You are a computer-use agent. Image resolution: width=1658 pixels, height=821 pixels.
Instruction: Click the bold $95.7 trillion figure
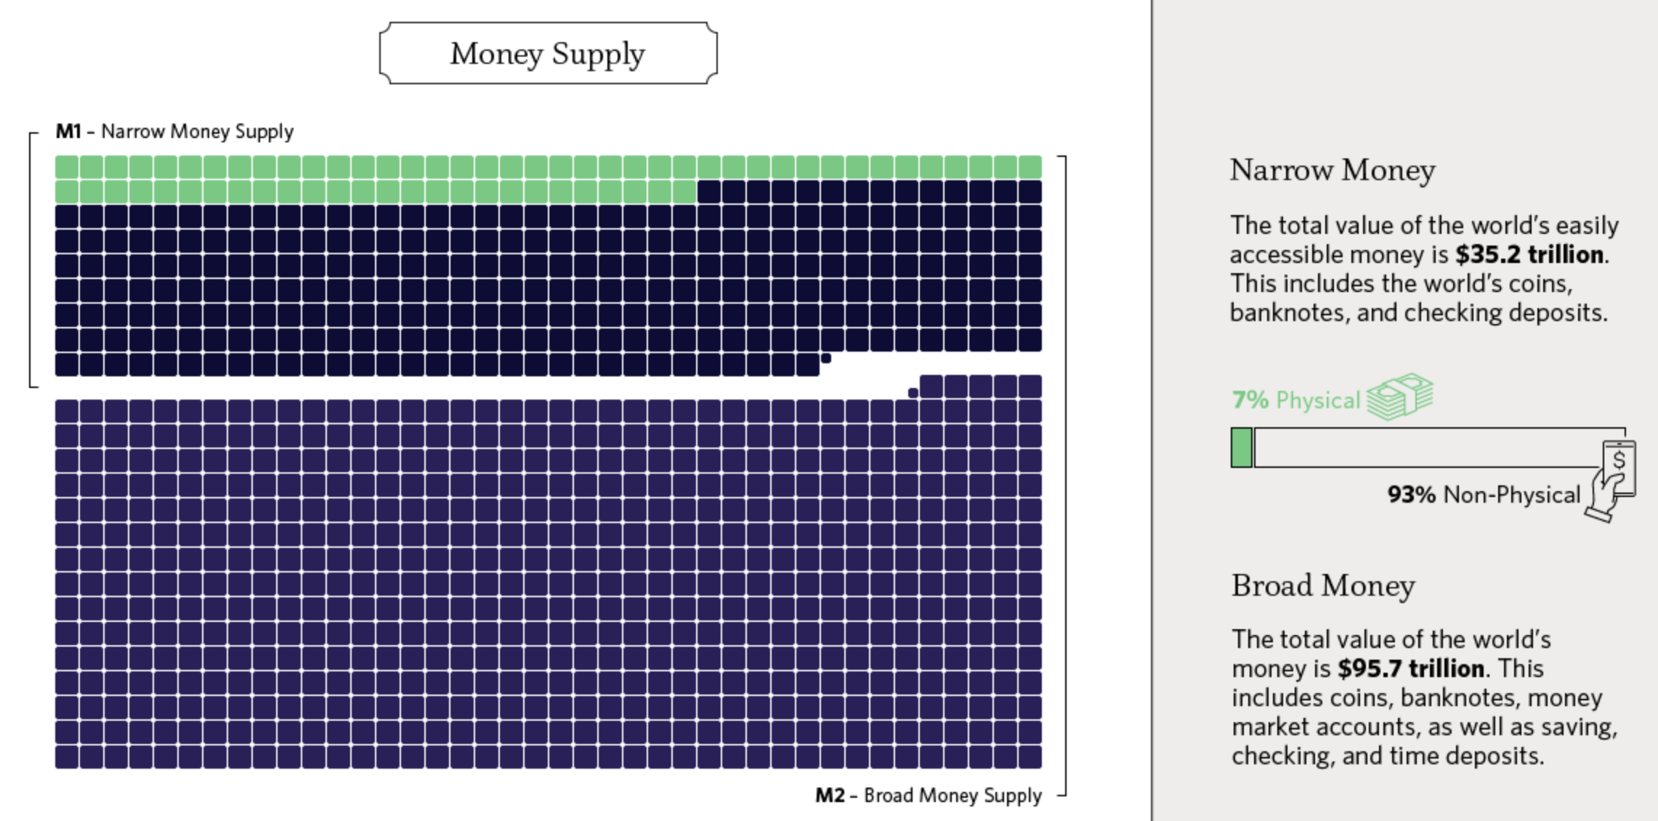pos(1411,668)
